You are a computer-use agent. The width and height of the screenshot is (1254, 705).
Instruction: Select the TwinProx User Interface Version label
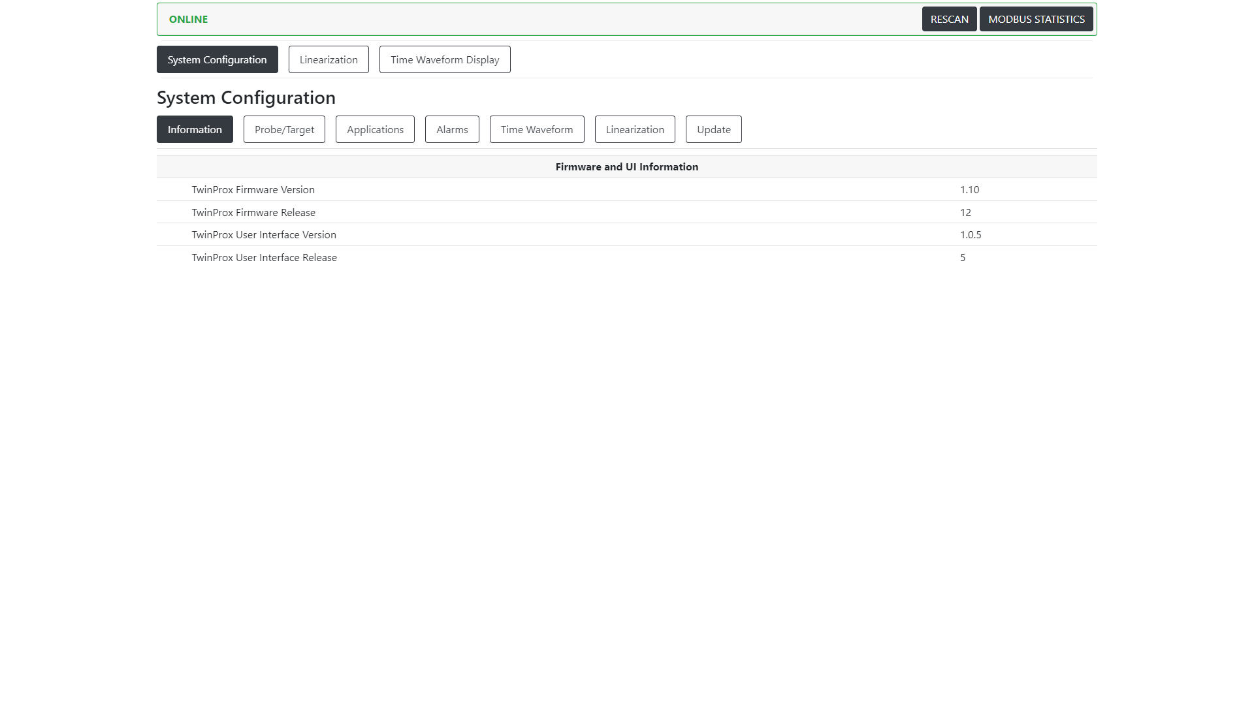(264, 234)
